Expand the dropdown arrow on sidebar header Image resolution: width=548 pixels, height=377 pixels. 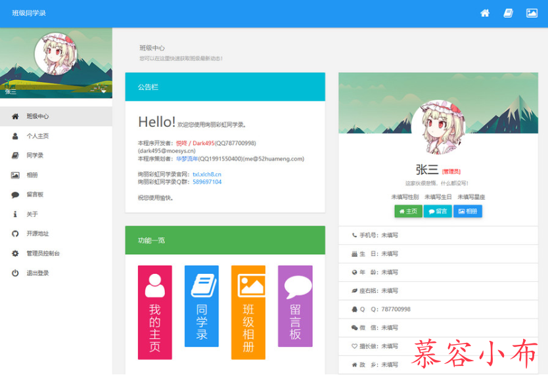point(103,91)
